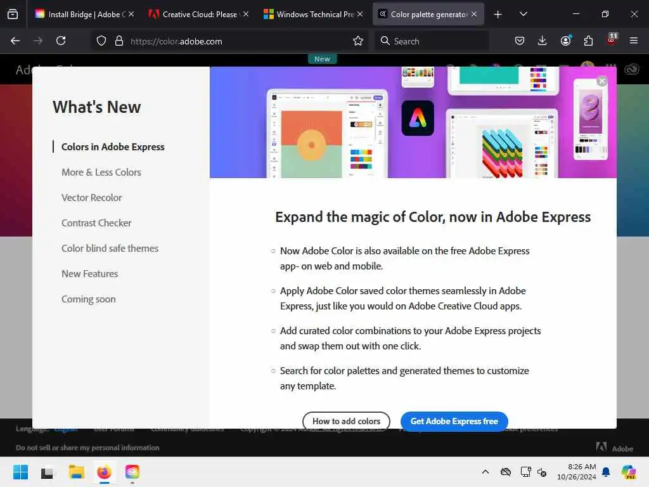
Task: Click the browser Search field
Action: [x=432, y=41]
